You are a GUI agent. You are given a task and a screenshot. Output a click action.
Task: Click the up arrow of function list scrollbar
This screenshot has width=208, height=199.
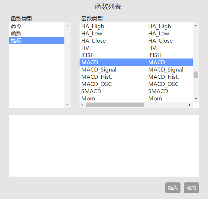point(196,26)
